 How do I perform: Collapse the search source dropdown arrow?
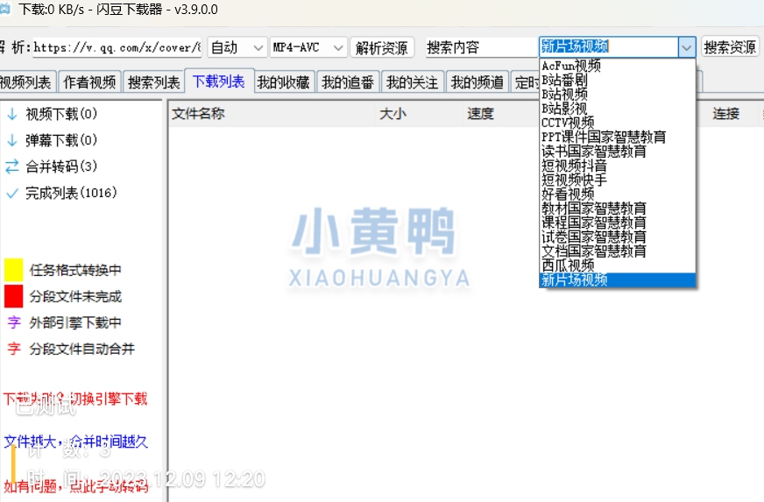[x=686, y=47]
